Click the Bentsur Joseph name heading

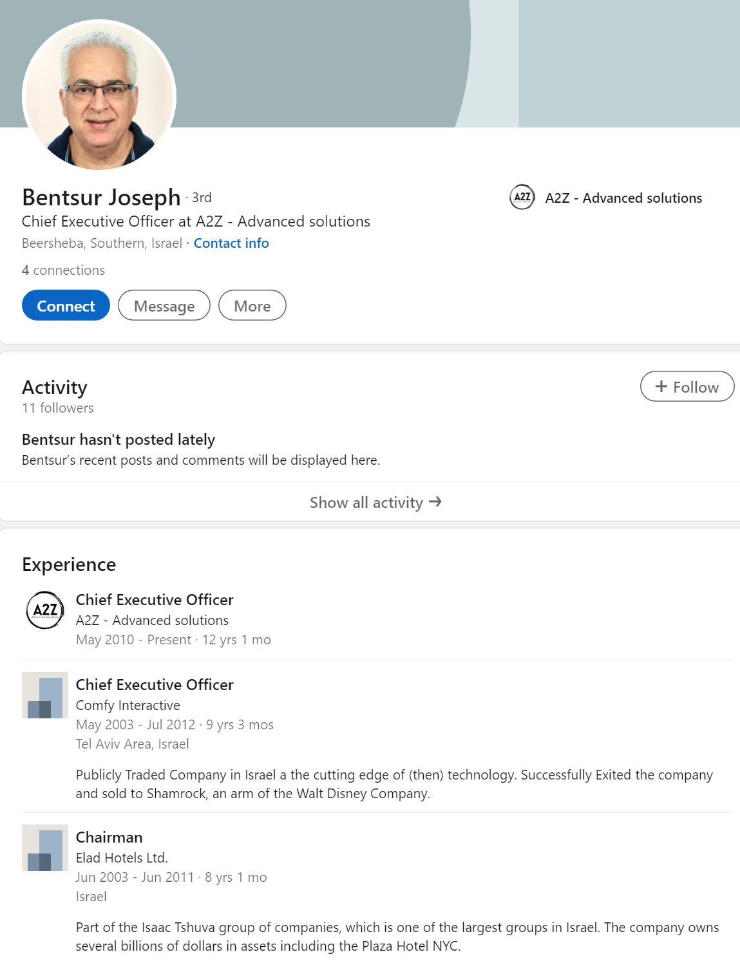(101, 197)
